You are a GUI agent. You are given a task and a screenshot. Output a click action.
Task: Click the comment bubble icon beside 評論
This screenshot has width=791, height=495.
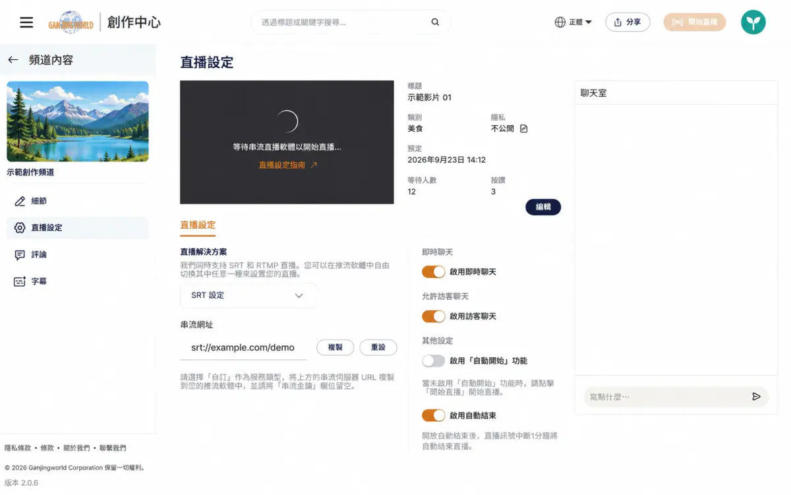[x=20, y=254]
